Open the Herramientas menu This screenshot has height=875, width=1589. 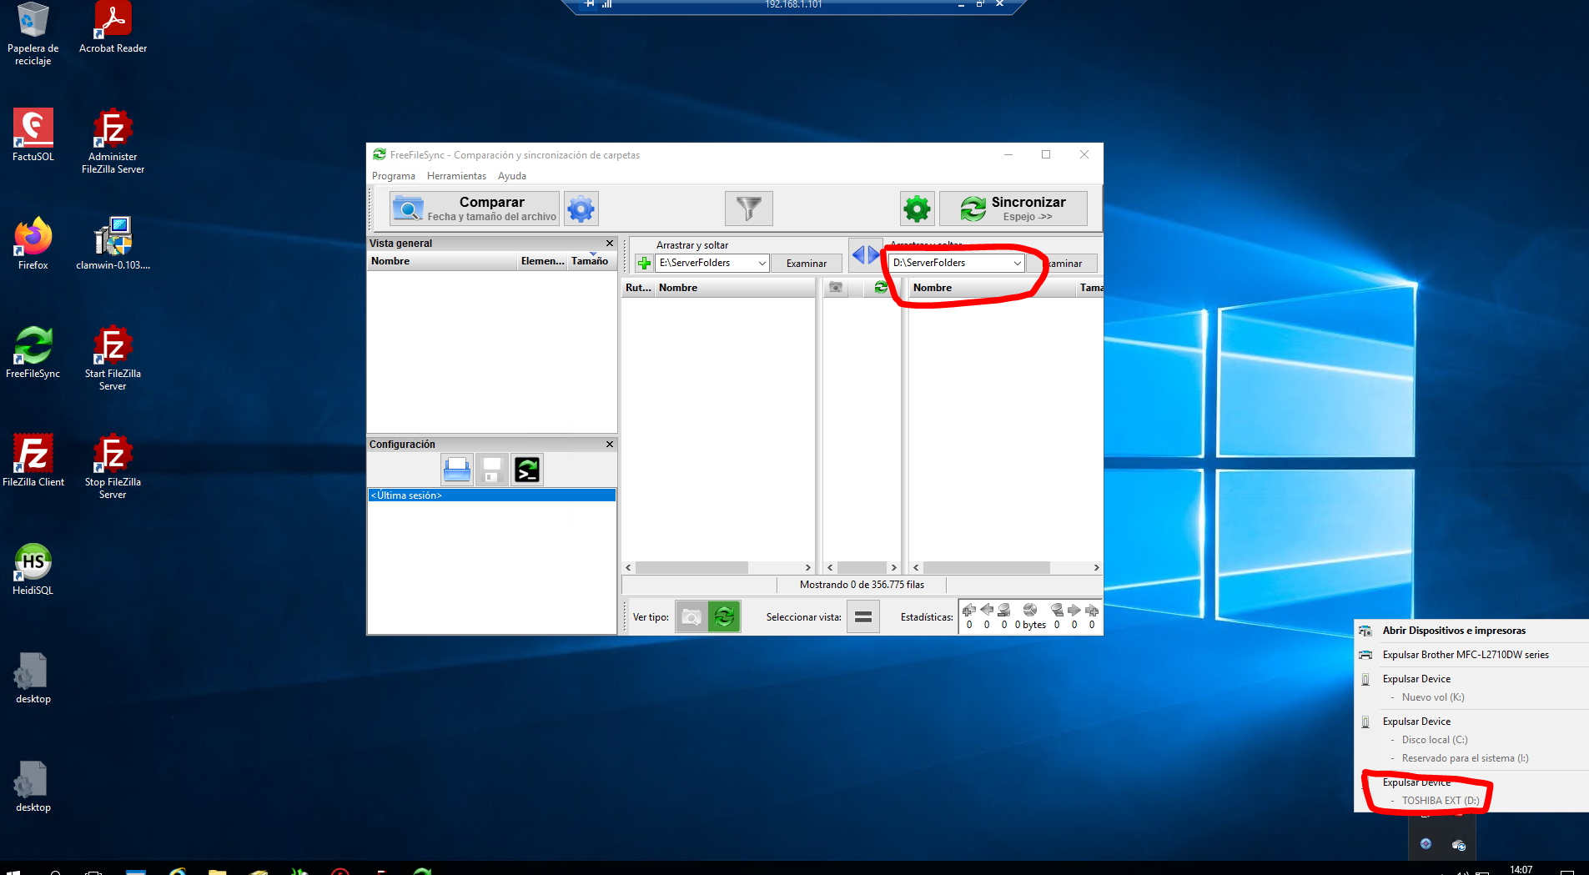456,176
